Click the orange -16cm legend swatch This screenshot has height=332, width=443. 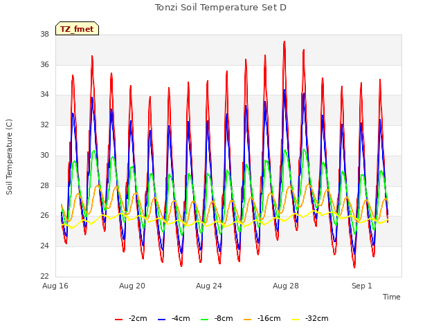click(247, 320)
